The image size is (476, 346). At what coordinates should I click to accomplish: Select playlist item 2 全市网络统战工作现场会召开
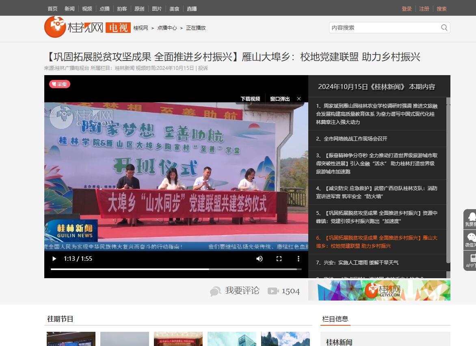[351, 138]
